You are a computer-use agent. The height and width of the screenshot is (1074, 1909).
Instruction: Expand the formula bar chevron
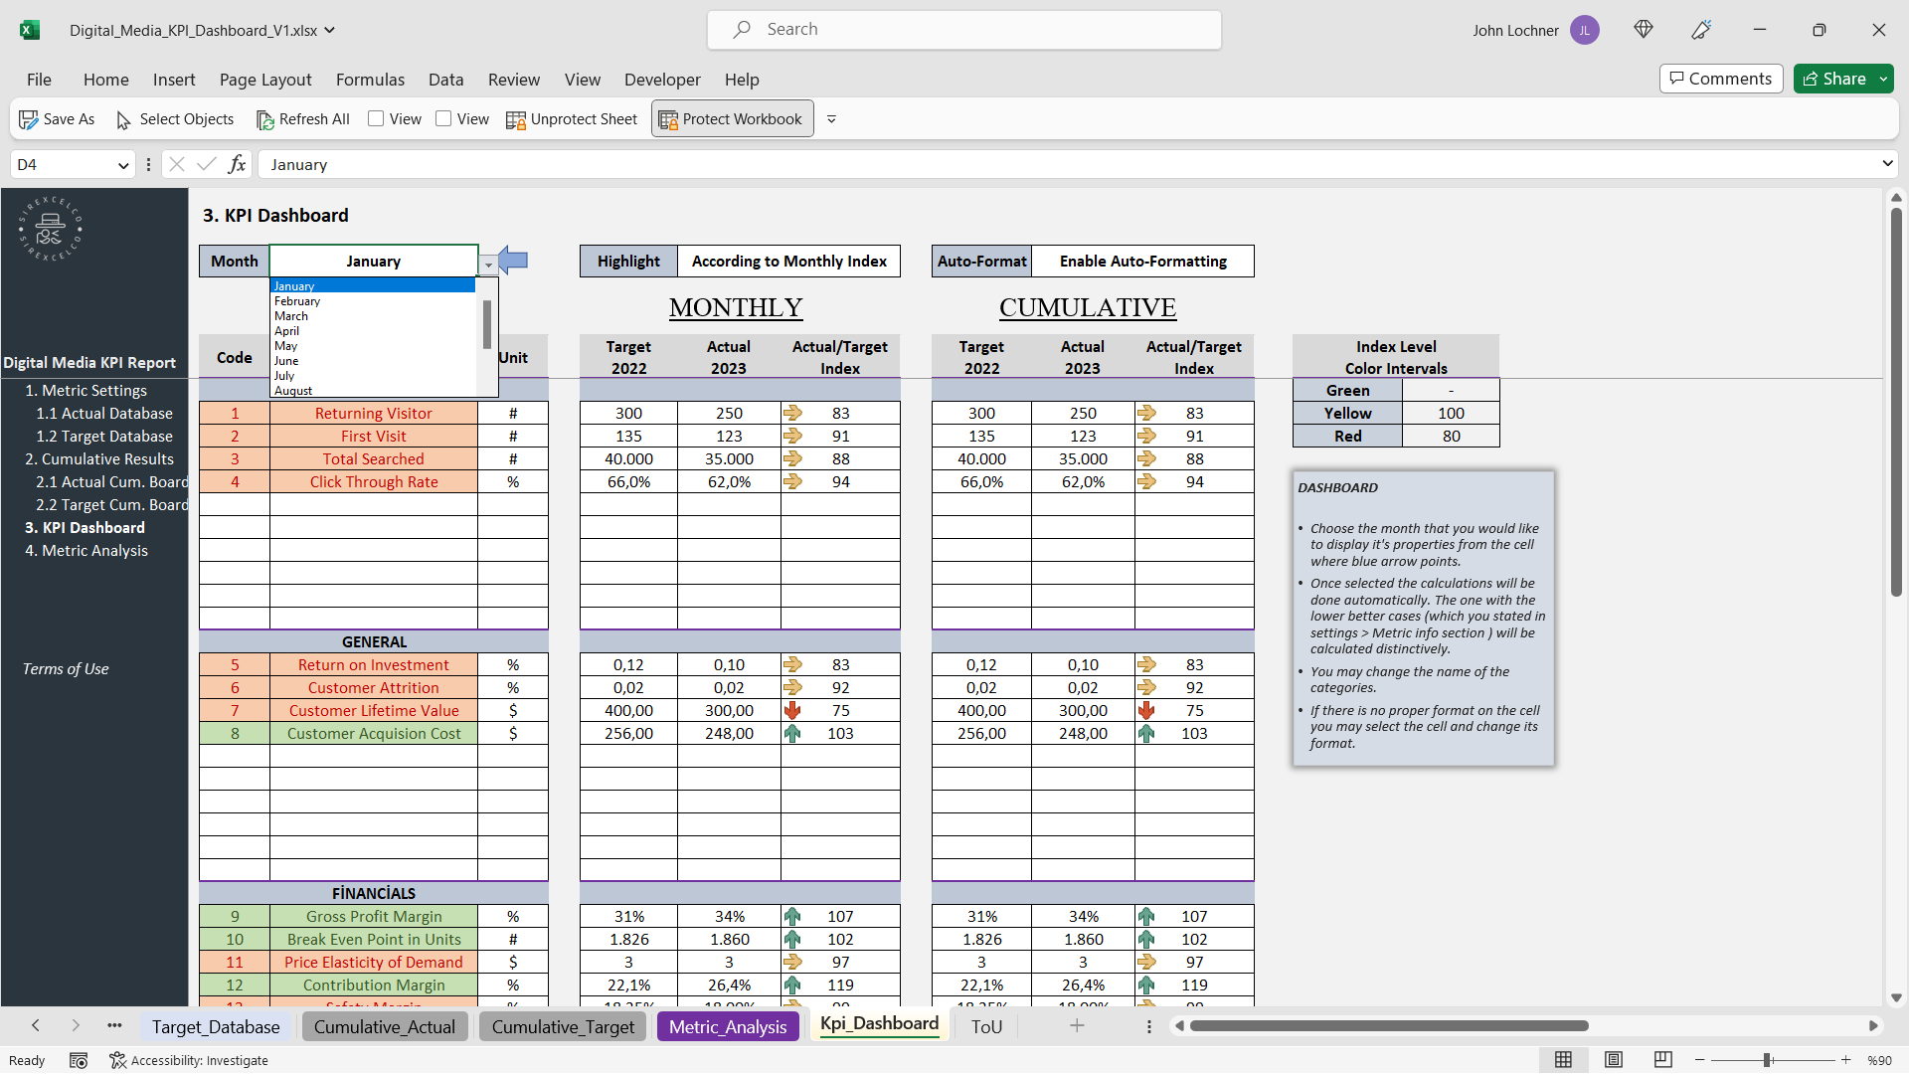pyautogui.click(x=1886, y=164)
